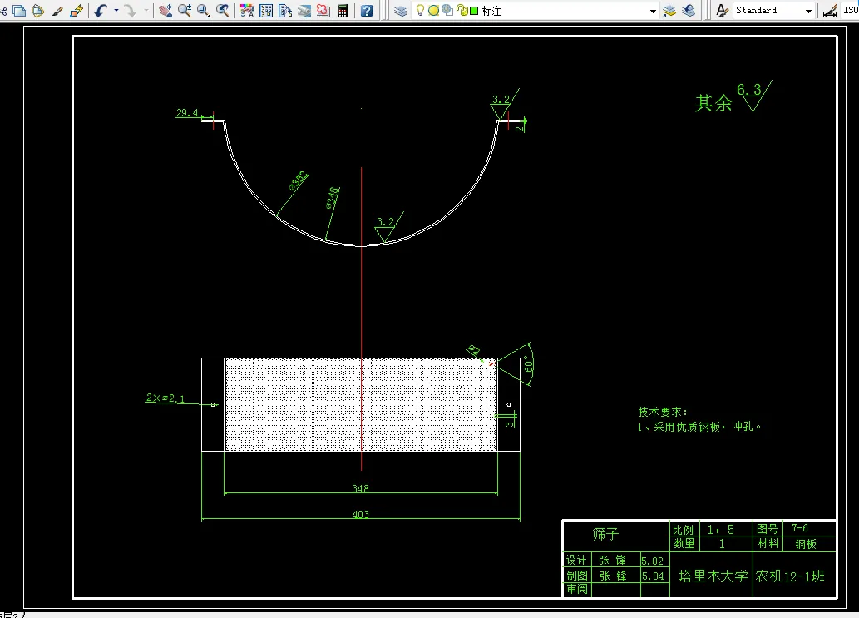Viewport: 859px width, 618px height.
Task: Click the Copy icon in the toolbar
Action: pyautogui.click(x=19, y=11)
